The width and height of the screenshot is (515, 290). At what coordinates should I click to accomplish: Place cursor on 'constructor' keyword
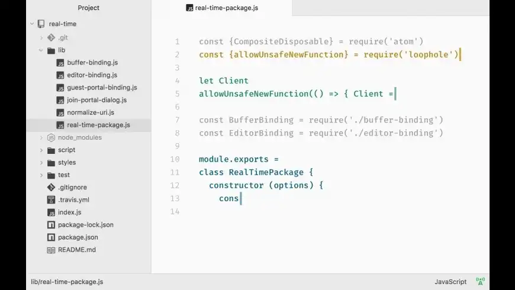coord(236,186)
